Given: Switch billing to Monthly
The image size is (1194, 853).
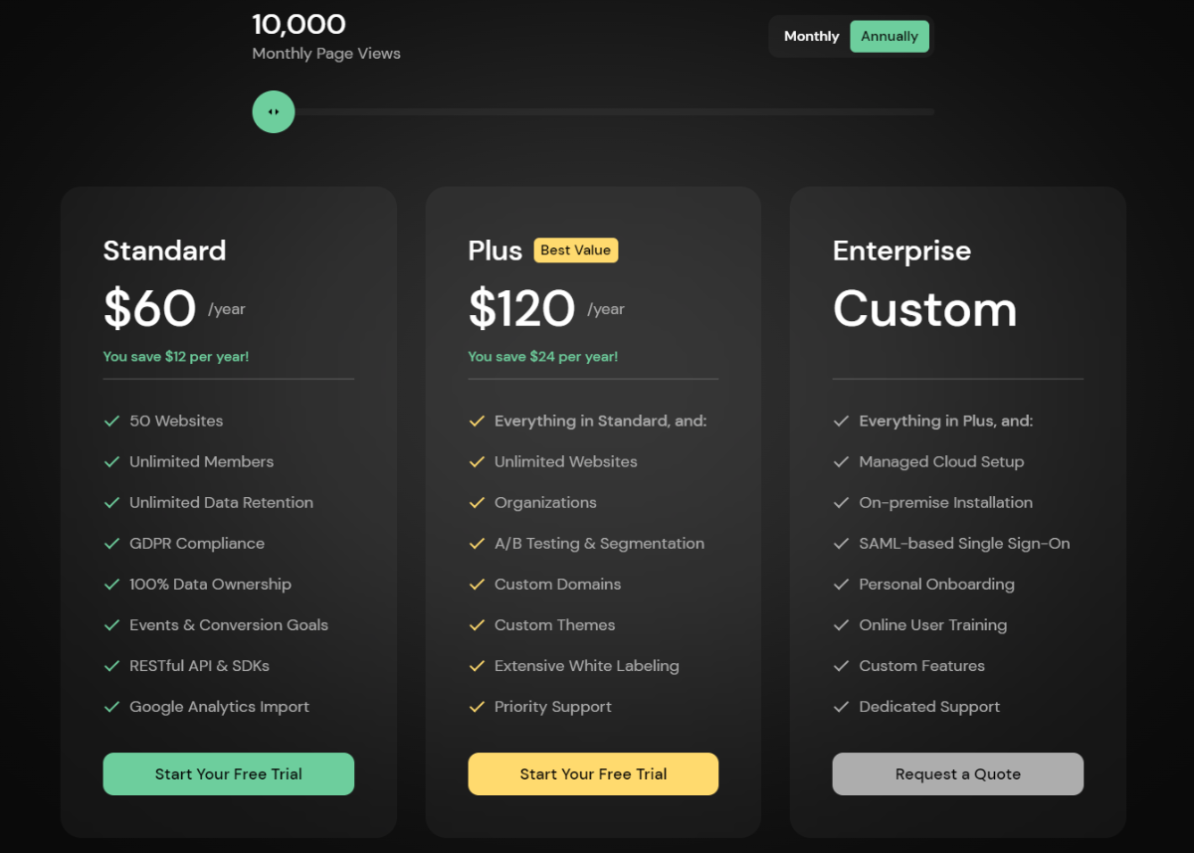Looking at the screenshot, I should click(811, 36).
